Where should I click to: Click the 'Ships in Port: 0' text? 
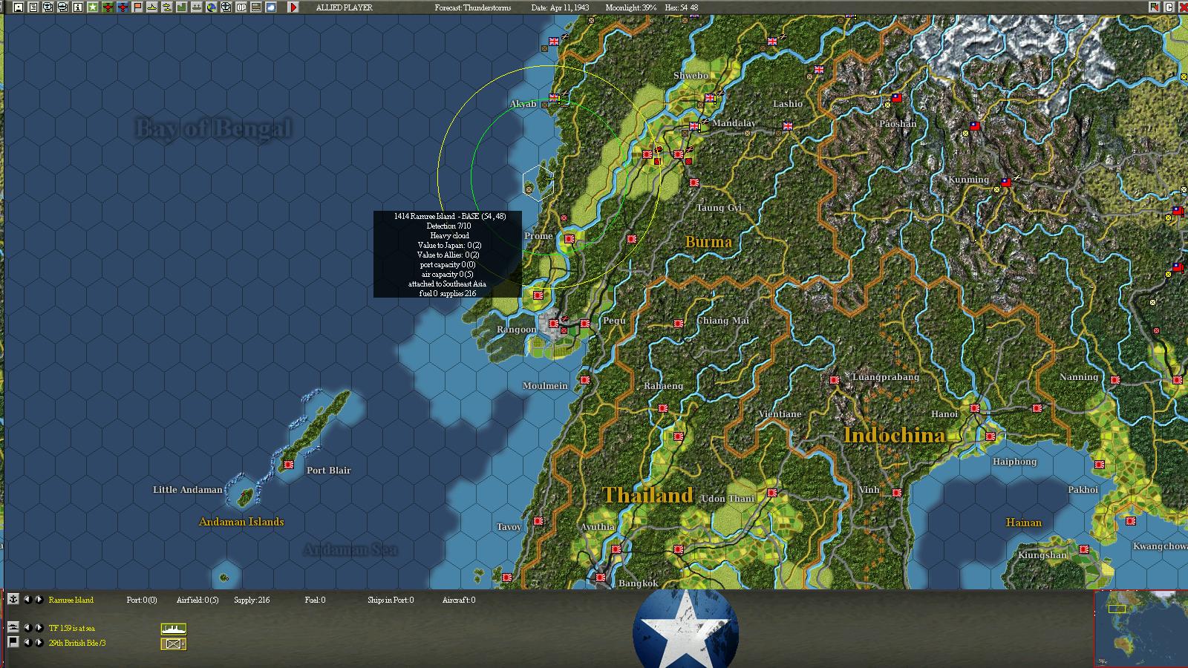click(391, 600)
